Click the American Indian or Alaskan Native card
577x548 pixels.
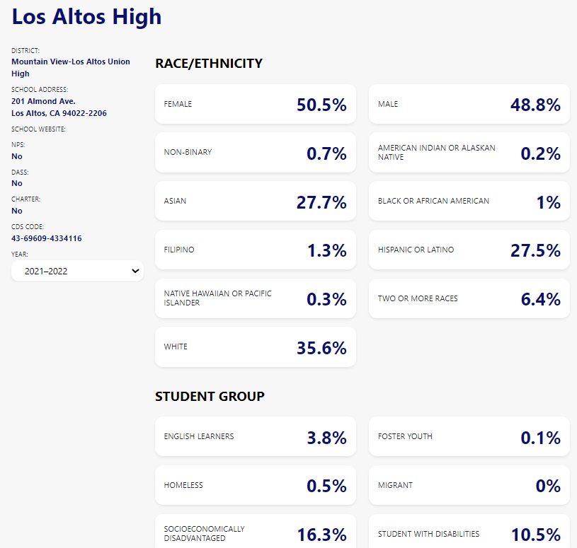[469, 153]
